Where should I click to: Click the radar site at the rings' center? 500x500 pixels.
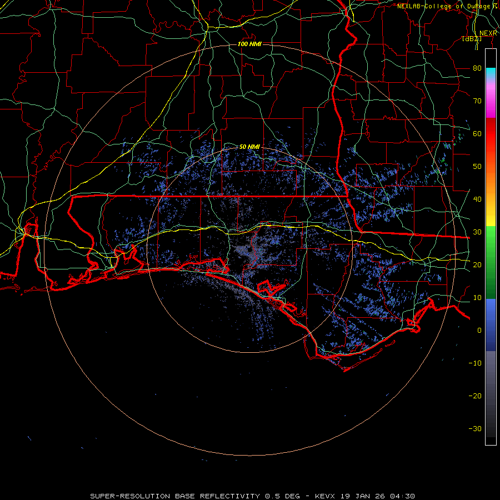click(x=250, y=251)
